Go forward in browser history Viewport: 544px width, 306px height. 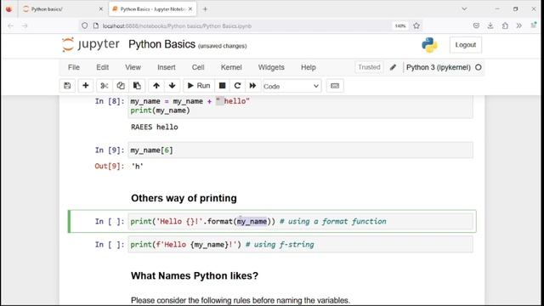pos(25,25)
